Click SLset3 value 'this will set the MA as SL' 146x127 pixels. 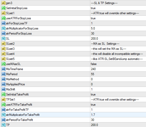(x=109, y=49)
